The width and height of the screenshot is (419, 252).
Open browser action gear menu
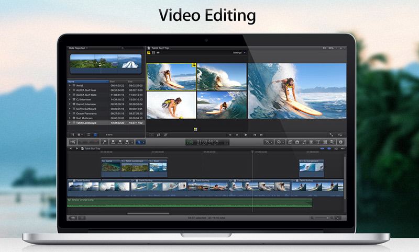tap(80, 135)
